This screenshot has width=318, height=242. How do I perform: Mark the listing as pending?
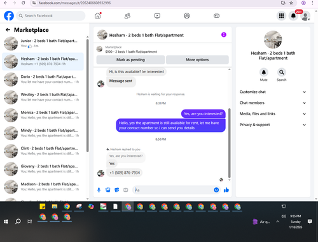coord(130,60)
